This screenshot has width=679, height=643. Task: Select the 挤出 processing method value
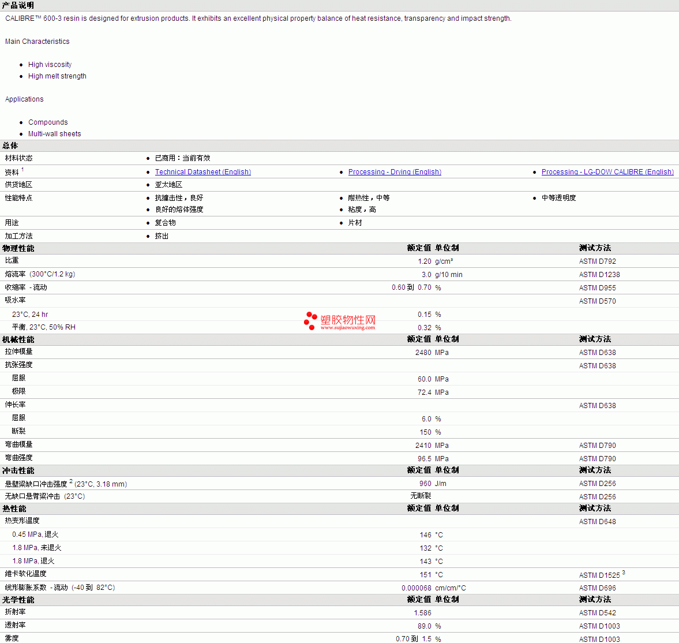(x=162, y=236)
